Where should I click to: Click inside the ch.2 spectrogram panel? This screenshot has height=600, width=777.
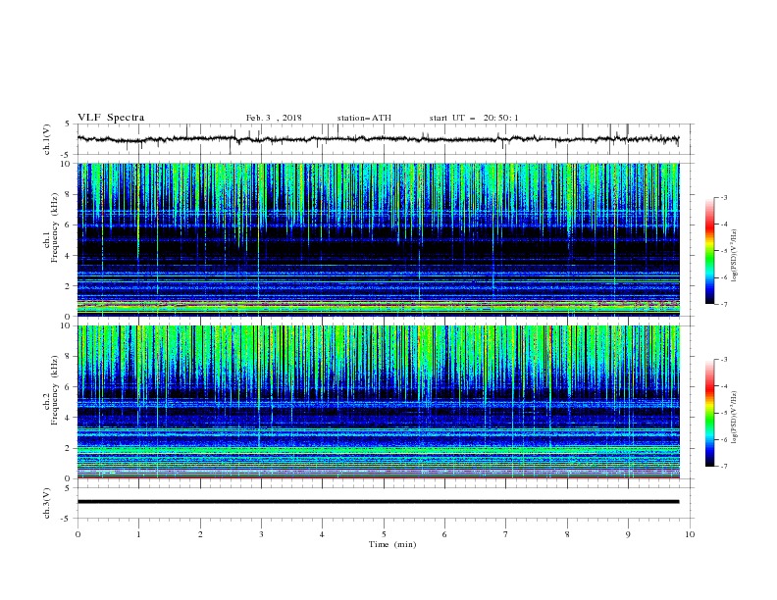(x=378, y=402)
